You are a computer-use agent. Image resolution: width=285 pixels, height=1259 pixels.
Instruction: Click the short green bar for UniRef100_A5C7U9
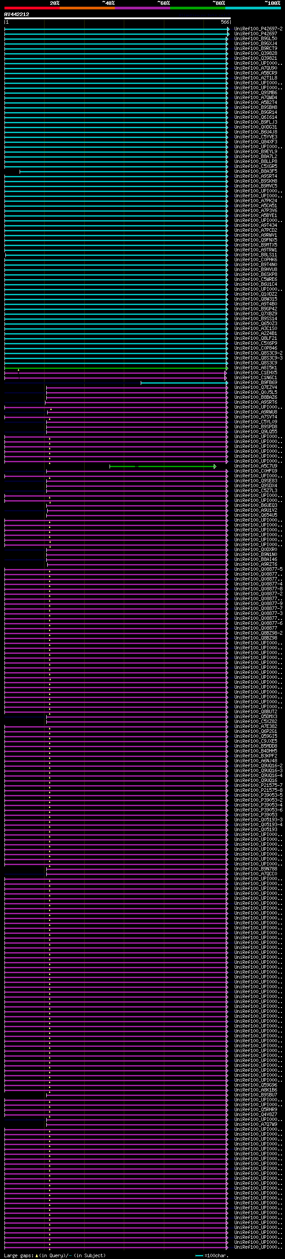[x=163, y=466]
